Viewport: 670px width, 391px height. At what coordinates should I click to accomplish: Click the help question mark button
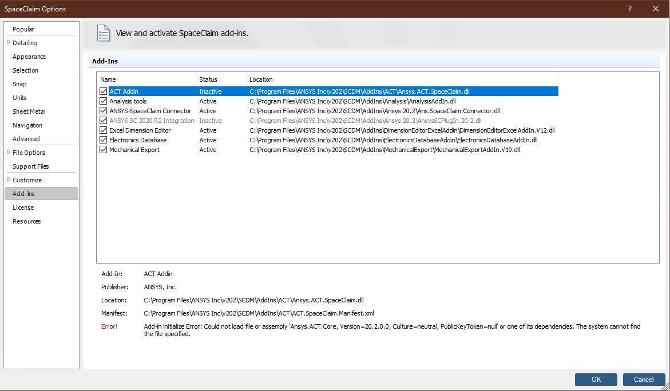(630, 9)
